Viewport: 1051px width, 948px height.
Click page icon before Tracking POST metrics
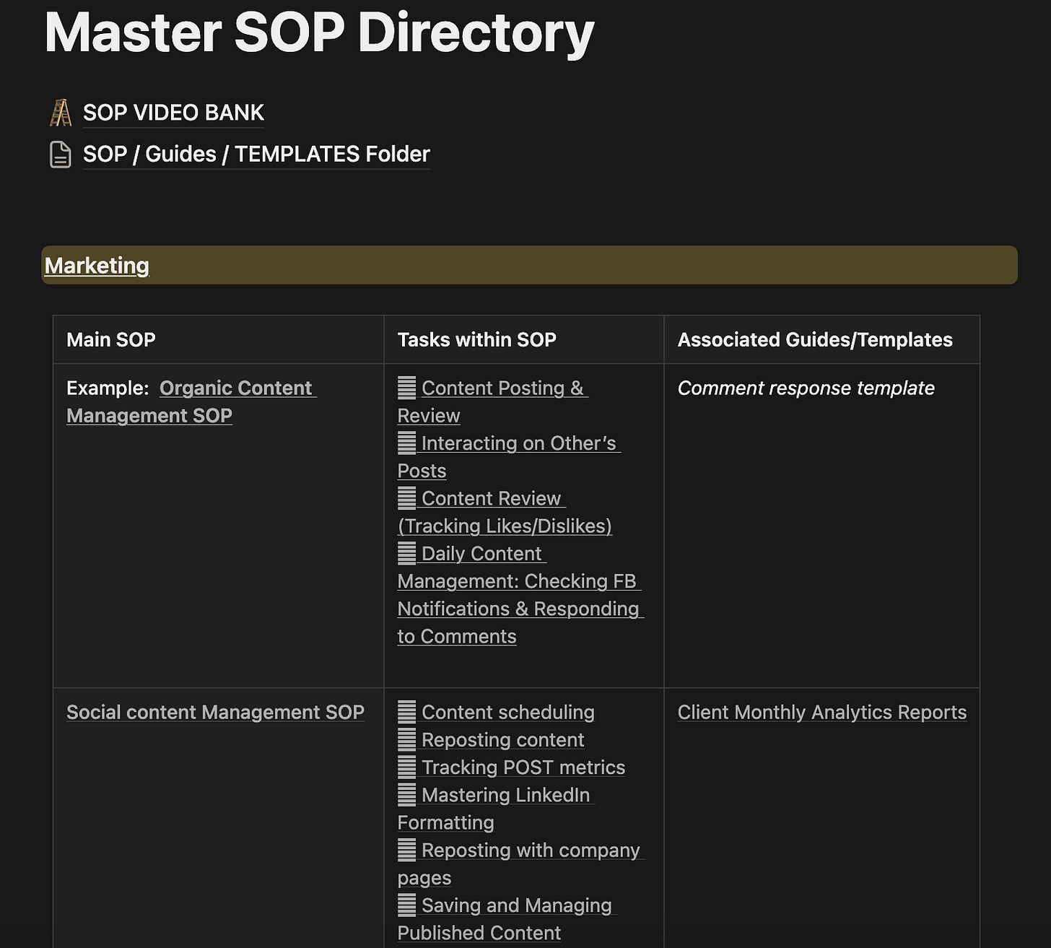(407, 767)
